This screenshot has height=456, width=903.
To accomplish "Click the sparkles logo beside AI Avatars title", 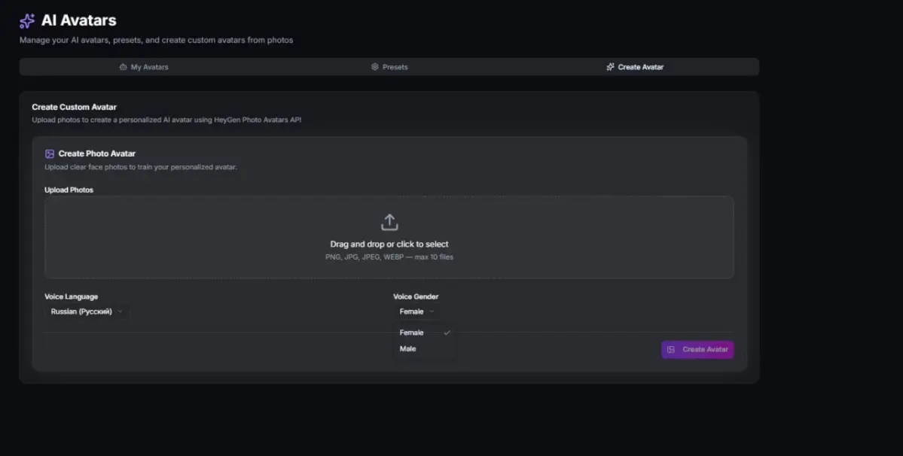I will pyautogui.click(x=26, y=20).
